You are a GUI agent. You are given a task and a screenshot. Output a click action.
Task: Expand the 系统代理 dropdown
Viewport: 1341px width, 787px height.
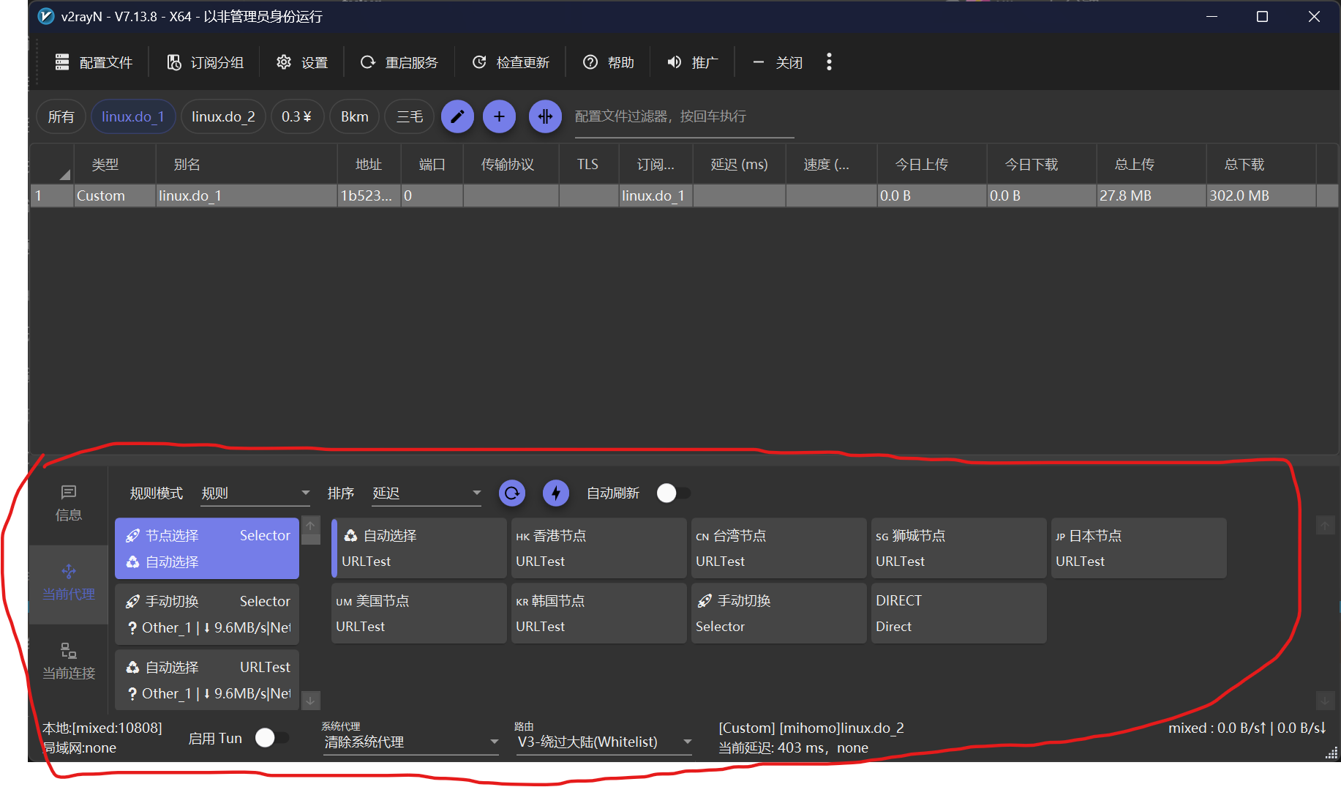411,742
